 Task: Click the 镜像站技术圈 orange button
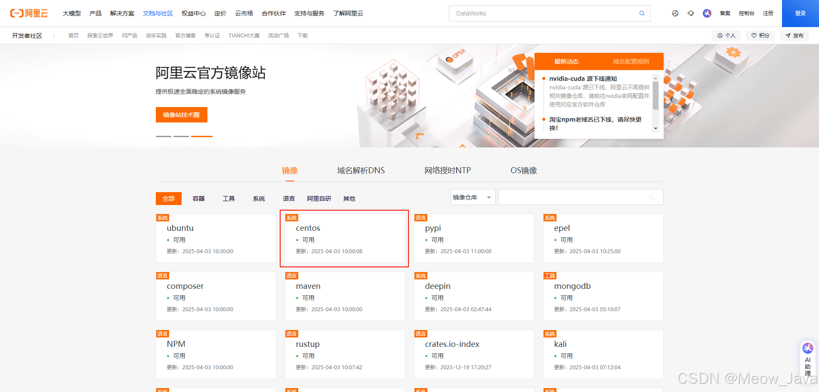pos(181,115)
